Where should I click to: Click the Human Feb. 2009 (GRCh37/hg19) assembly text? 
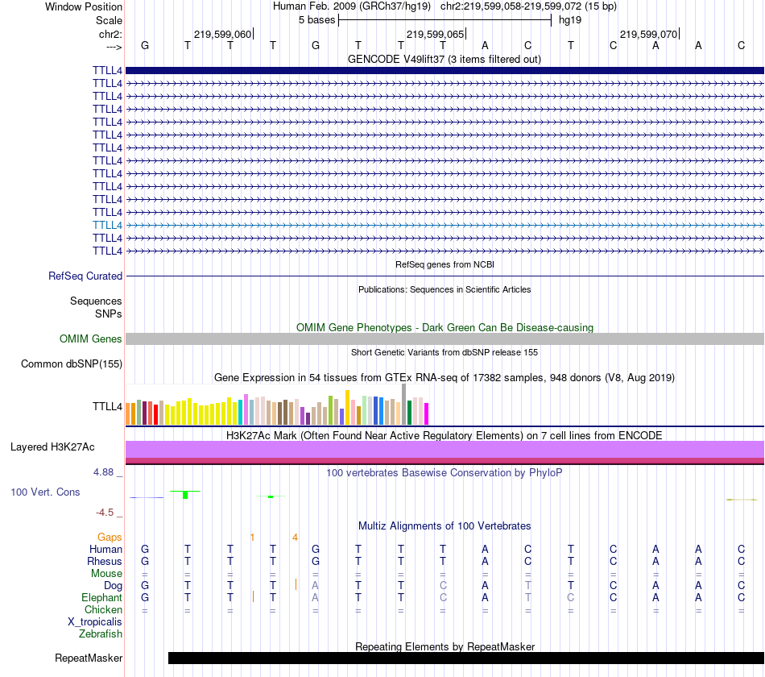[352, 6]
